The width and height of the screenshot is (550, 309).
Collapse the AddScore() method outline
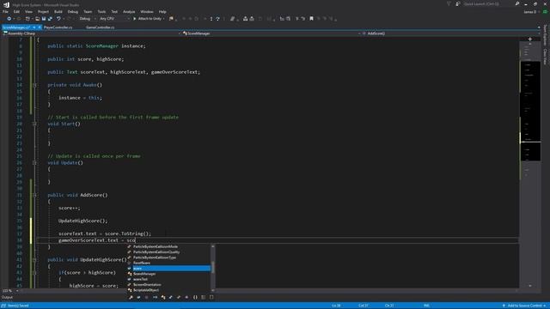(34, 195)
